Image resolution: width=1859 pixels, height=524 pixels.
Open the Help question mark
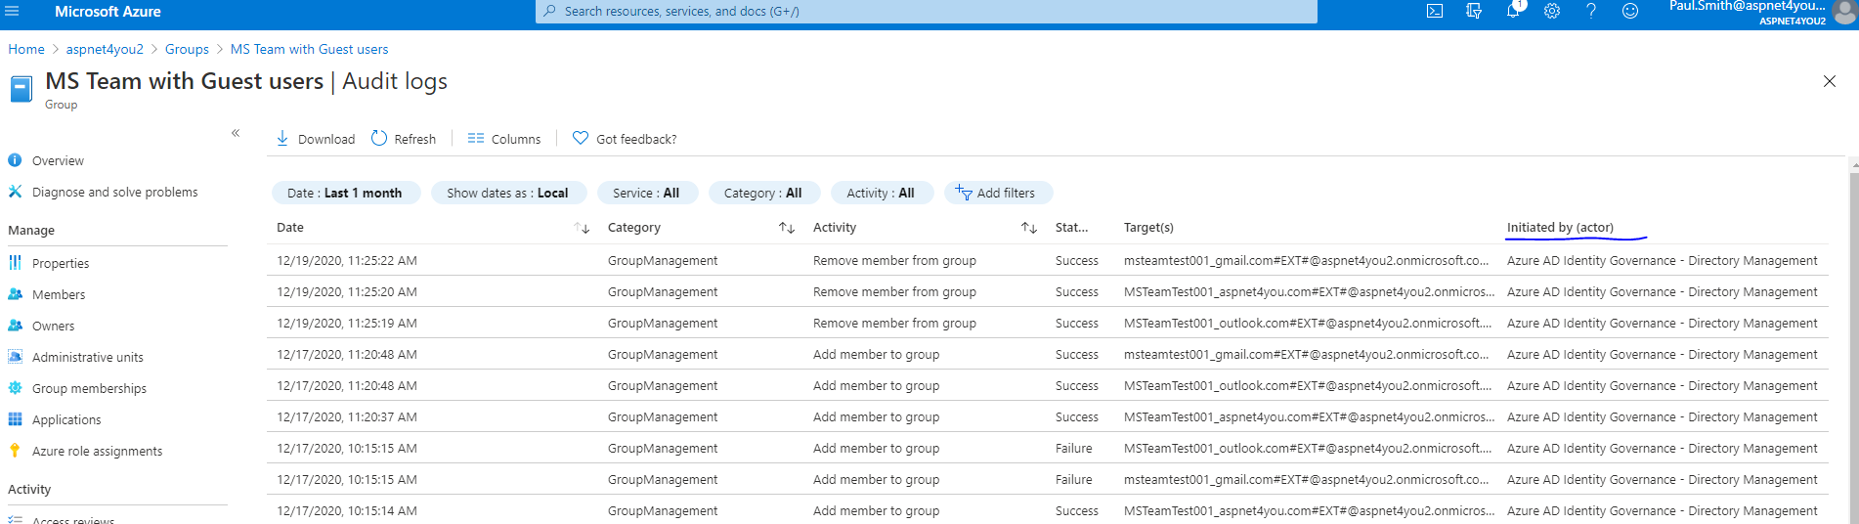tap(1591, 11)
